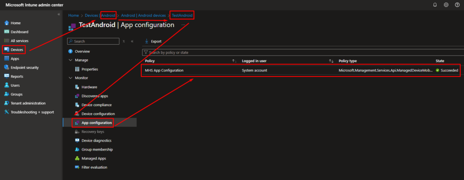This screenshot has width=464, height=180.
Task: Click the Devices icon in sidebar
Action: (6, 50)
